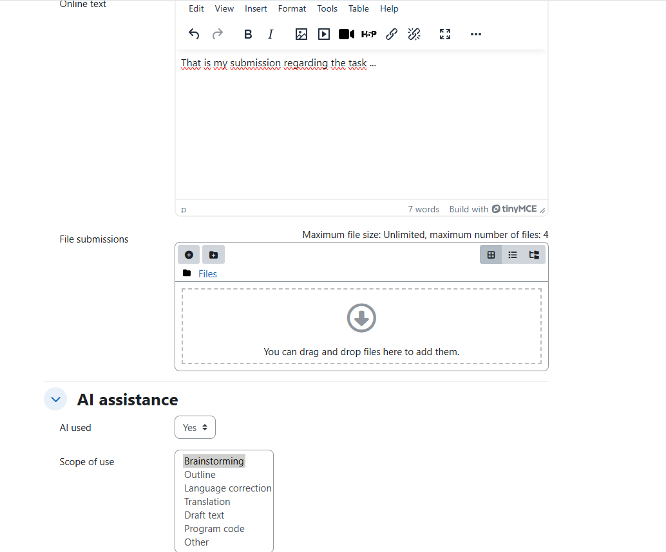This screenshot has height=552, width=666.
Task: Click the file drag and drop area text
Action: [361, 352]
